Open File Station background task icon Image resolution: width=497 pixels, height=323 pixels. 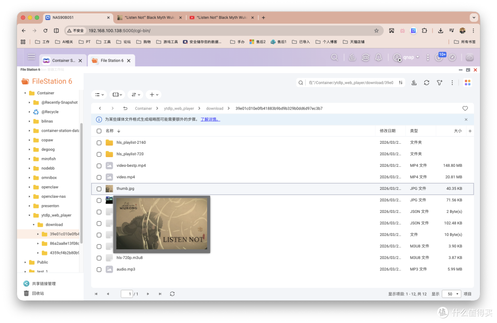tap(414, 82)
